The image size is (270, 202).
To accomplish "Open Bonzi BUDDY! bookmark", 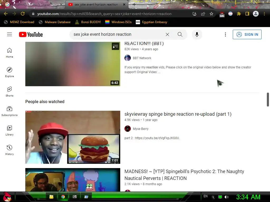I will coord(88,22).
